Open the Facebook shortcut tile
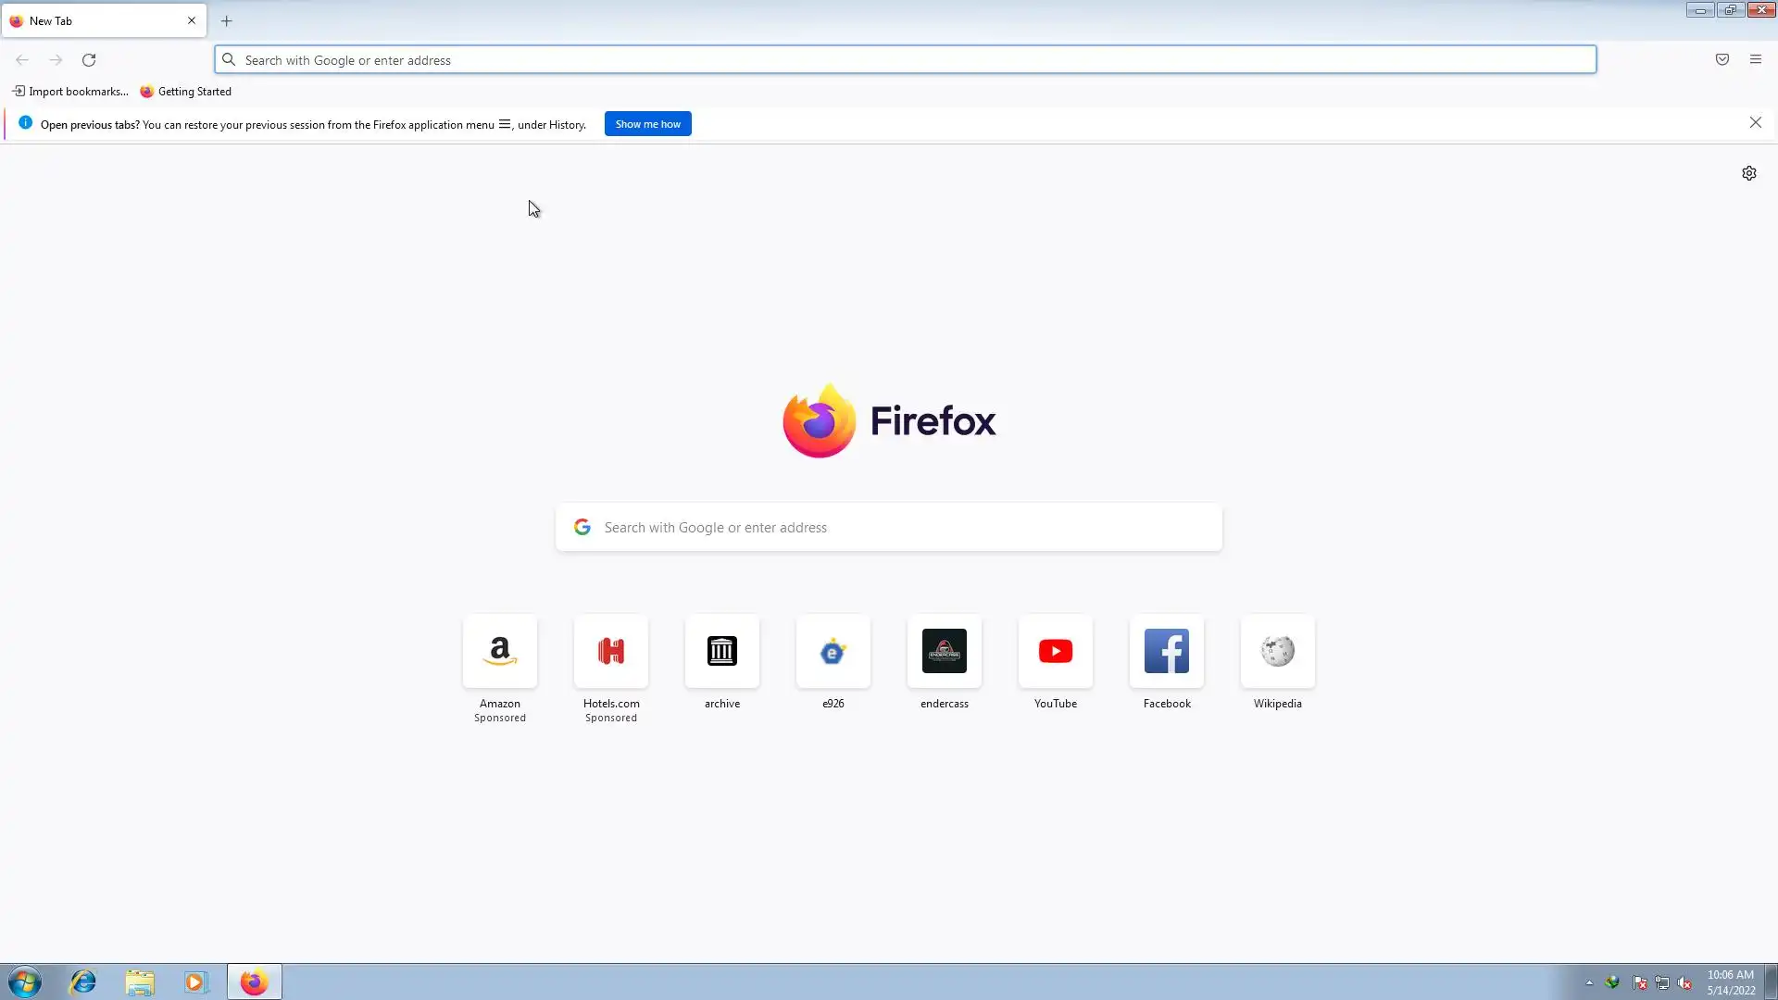Screen dimensions: 1778x1000 (x=1166, y=652)
